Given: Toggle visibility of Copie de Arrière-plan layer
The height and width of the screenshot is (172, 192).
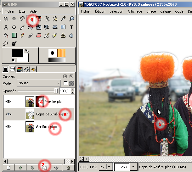Looking at the screenshot, I should (x=8, y=114).
